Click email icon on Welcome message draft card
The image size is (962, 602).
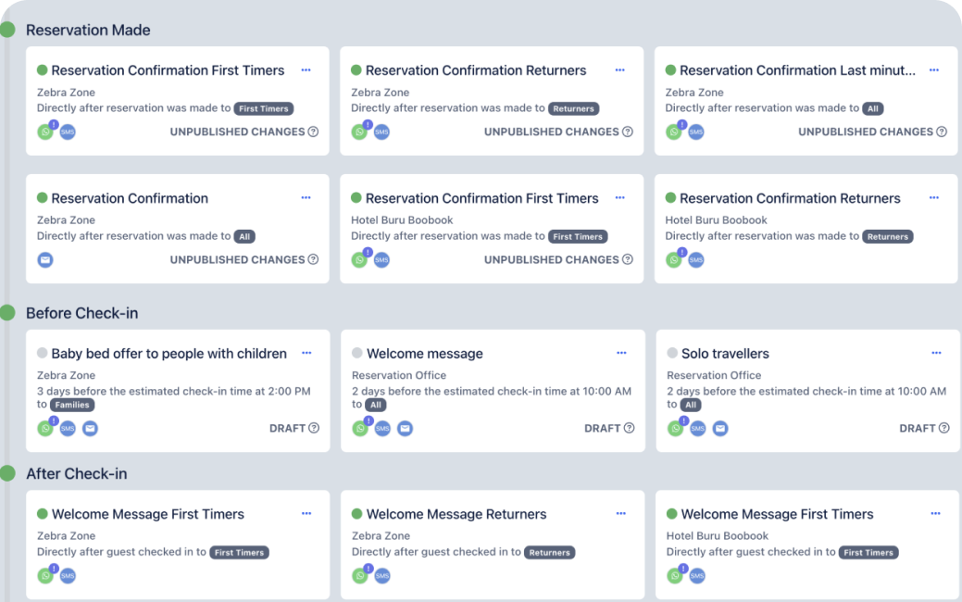coord(405,428)
